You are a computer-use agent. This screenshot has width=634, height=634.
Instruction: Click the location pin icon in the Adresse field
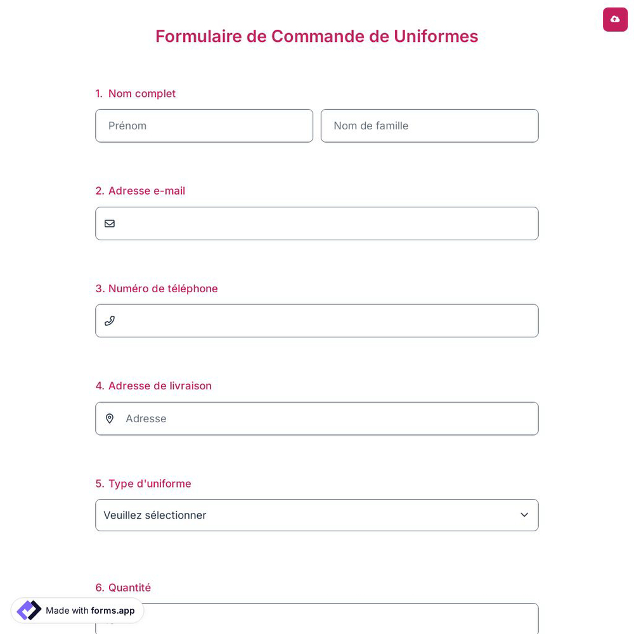pos(110,418)
